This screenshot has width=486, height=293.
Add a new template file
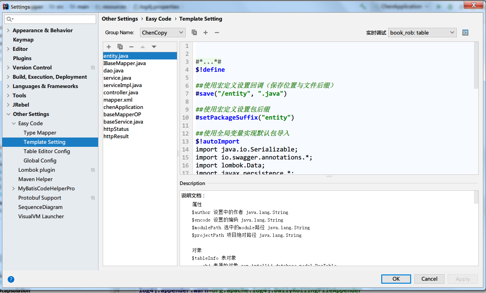click(x=108, y=47)
